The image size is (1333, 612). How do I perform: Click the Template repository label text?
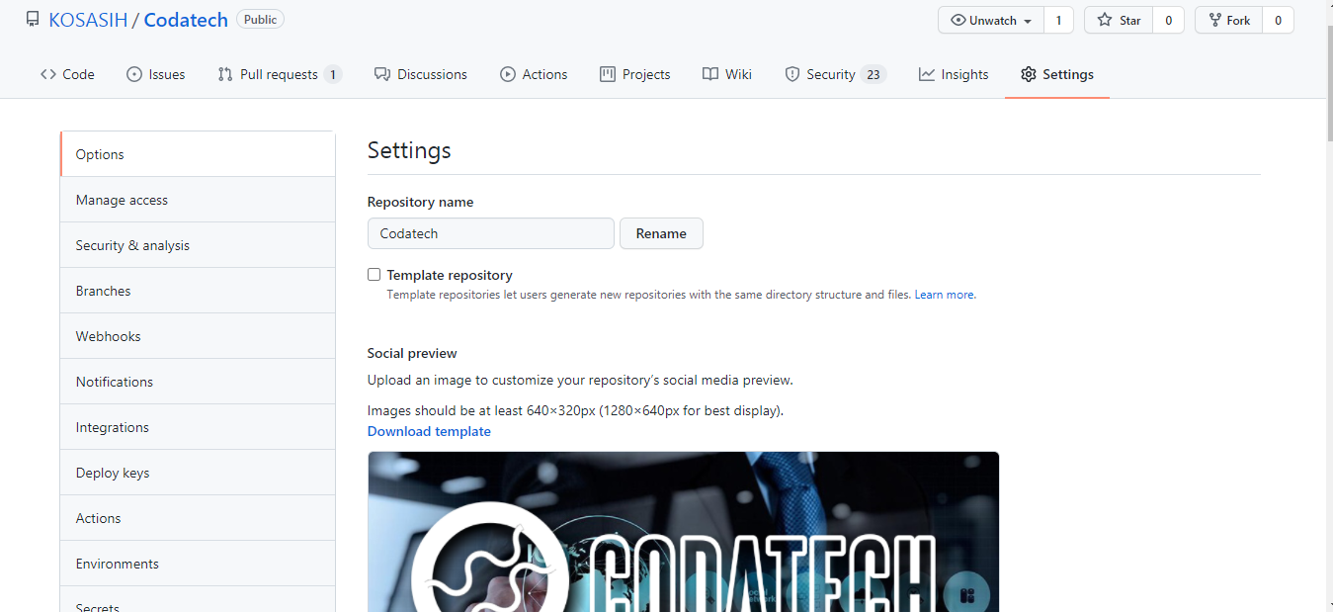450,275
